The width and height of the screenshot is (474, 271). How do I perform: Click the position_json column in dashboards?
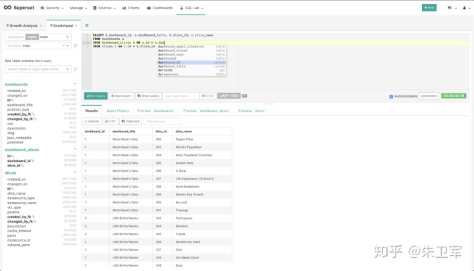click(x=18, y=109)
